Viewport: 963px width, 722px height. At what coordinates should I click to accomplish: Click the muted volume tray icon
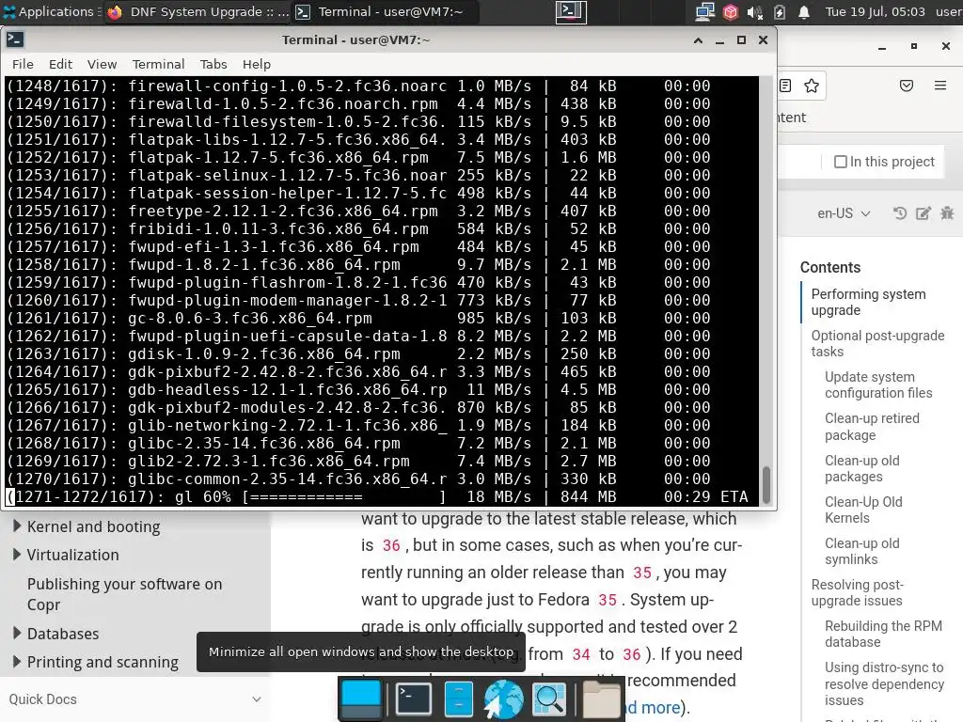point(754,11)
